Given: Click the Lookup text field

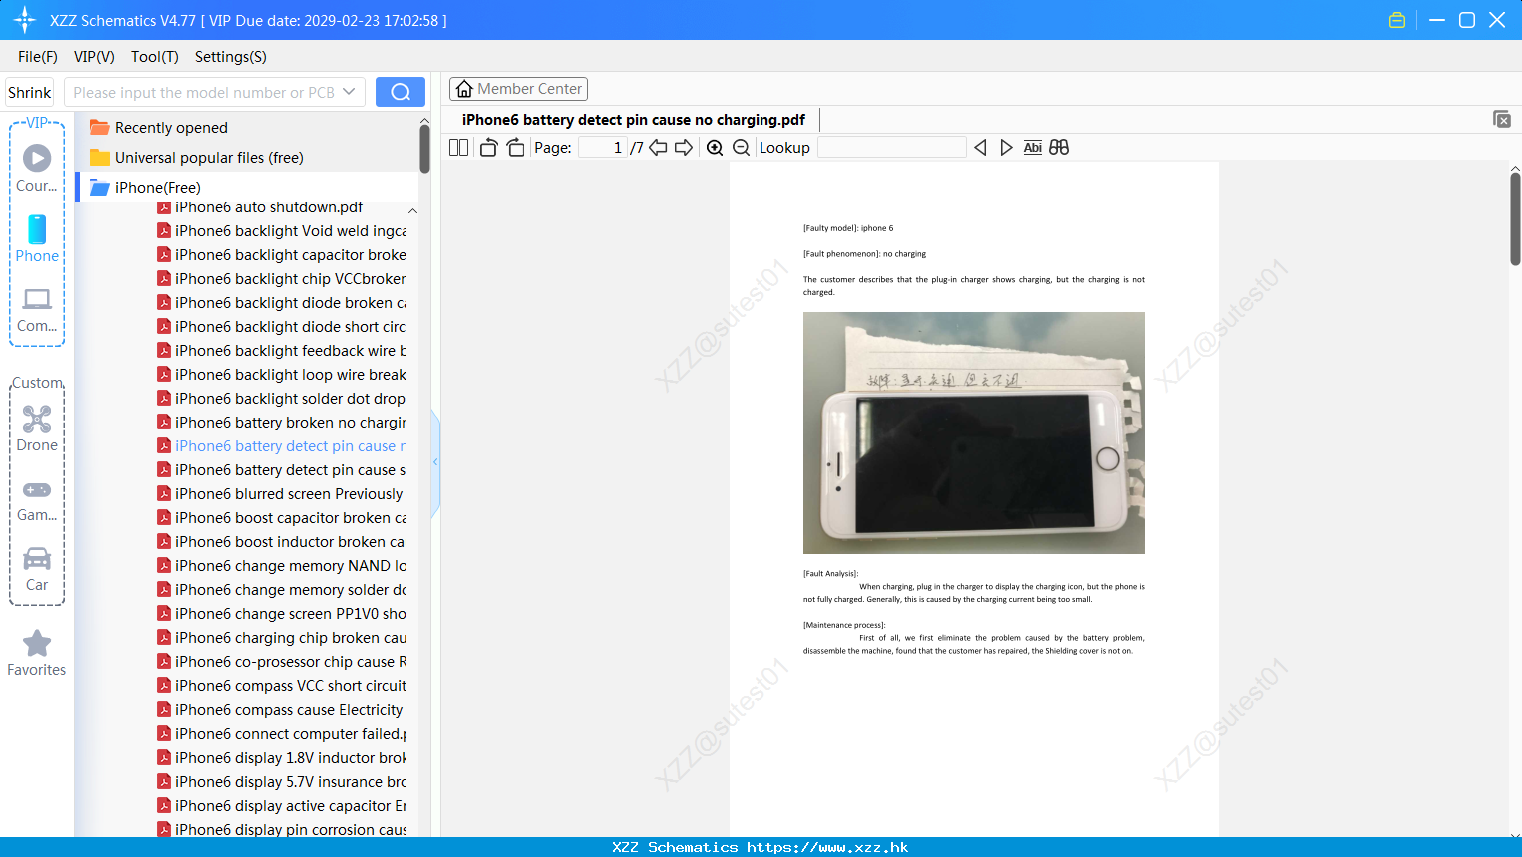Looking at the screenshot, I should (892, 148).
